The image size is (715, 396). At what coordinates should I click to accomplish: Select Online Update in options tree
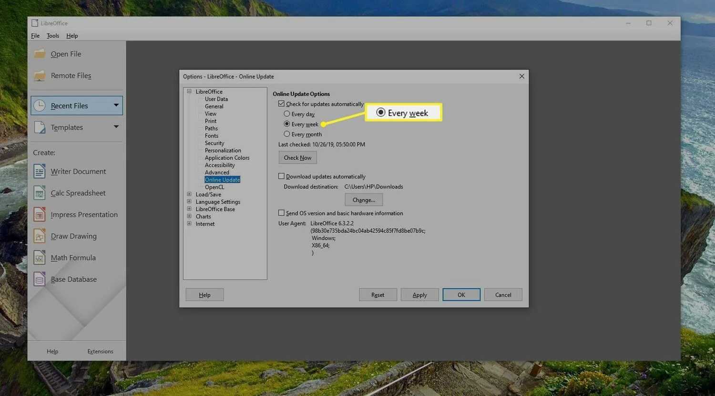coord(222,179)
